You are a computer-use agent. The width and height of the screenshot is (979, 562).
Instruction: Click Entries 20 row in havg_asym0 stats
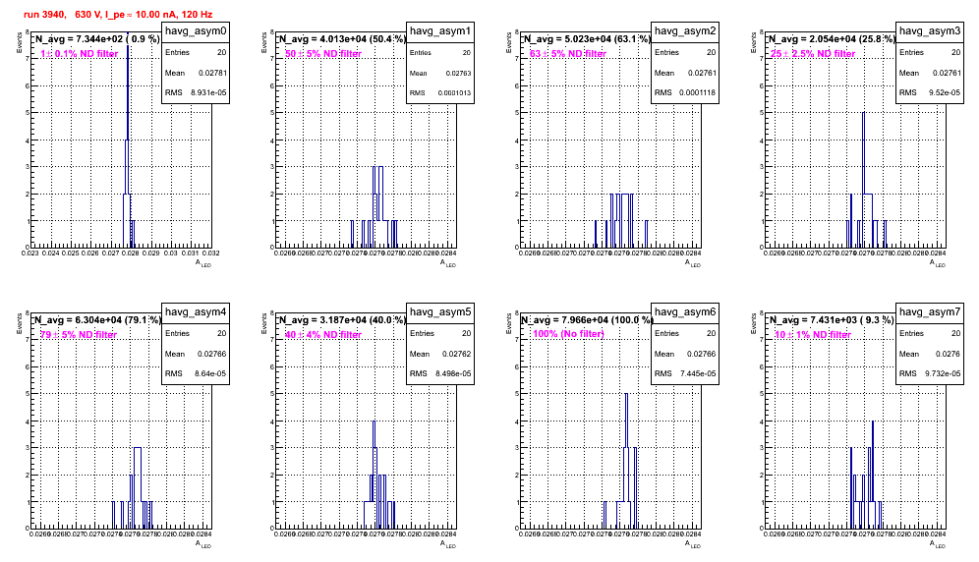(196, 52)
